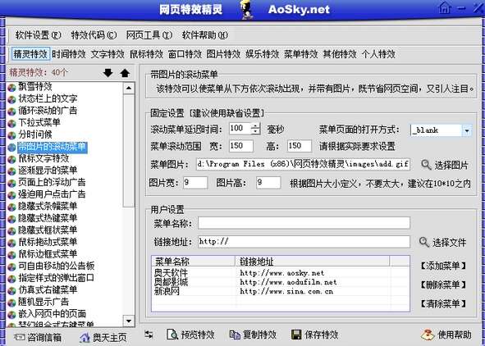
Task: Move effect down with the down arrow icon
Action: [108, 73]
